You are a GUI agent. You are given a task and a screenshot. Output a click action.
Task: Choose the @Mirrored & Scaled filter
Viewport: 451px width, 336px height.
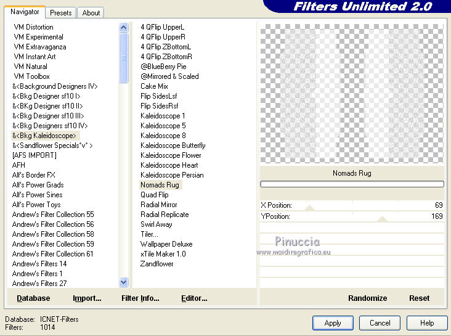(x=169, y=76)
